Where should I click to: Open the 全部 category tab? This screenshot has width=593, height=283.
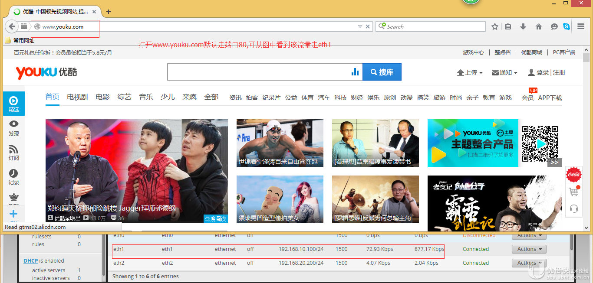pos(211,97)
